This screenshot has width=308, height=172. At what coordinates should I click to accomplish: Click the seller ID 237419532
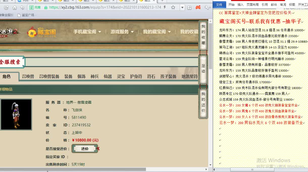(81, 125)
